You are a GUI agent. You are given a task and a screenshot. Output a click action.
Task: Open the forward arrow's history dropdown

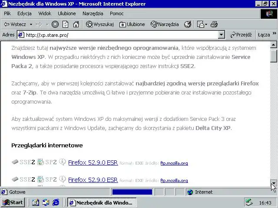point(47,24)
